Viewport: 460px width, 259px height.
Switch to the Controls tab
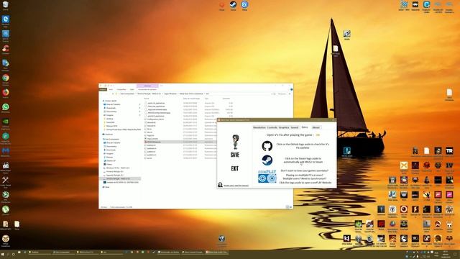272,127
